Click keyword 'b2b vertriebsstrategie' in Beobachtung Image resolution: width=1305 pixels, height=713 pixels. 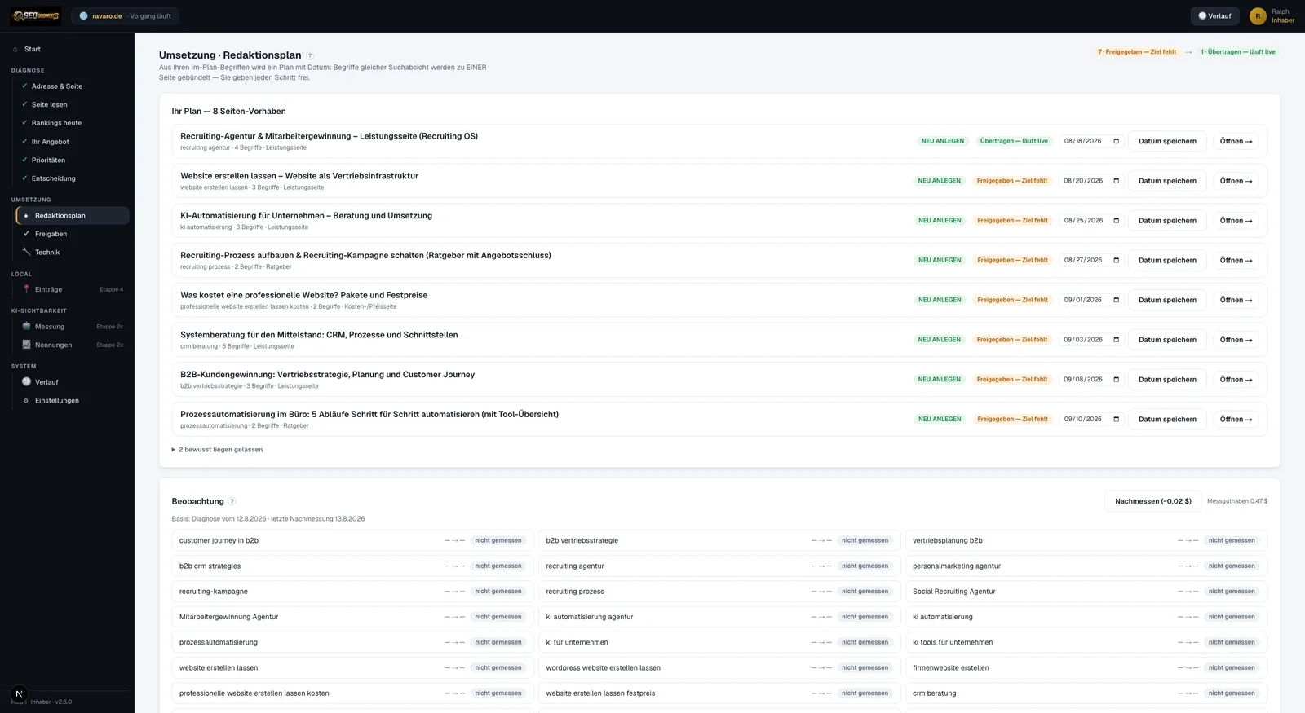(x=582, y=540)
